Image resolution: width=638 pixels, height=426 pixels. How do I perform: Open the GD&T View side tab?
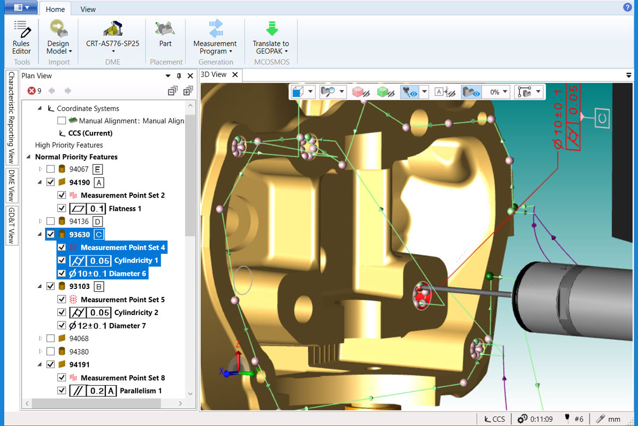coord(11,225)
